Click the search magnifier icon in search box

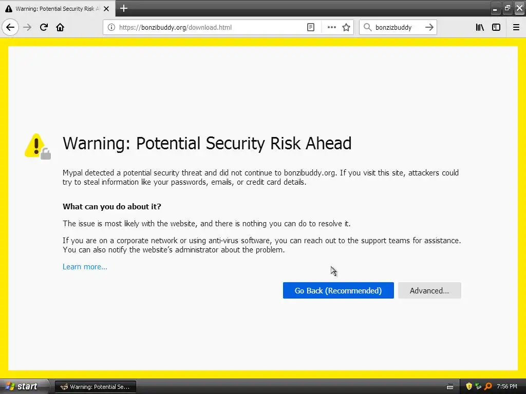pos(368,27)
